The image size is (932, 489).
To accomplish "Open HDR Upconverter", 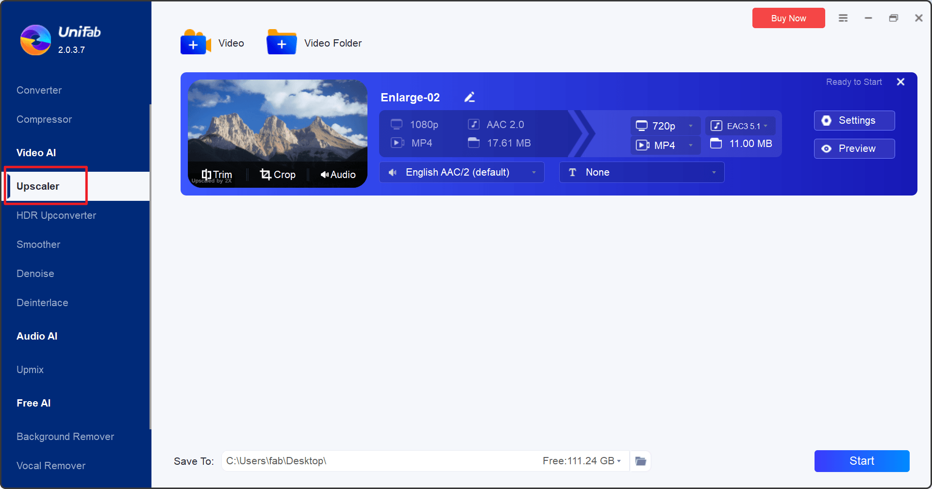I will pos(56,215).
